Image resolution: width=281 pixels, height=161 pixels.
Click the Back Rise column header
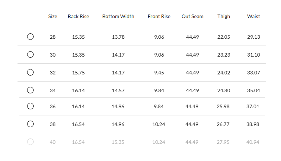tap(78, 16)
